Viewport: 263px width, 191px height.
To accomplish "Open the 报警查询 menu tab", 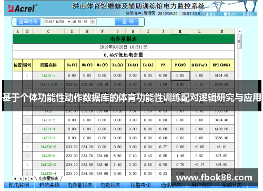I will pos(141,185).
